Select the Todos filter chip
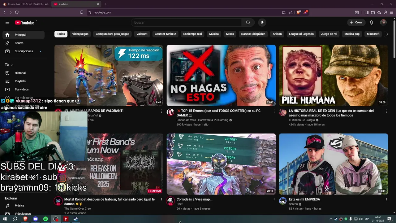This screenshot has height=223, width=396. (61, 34)
